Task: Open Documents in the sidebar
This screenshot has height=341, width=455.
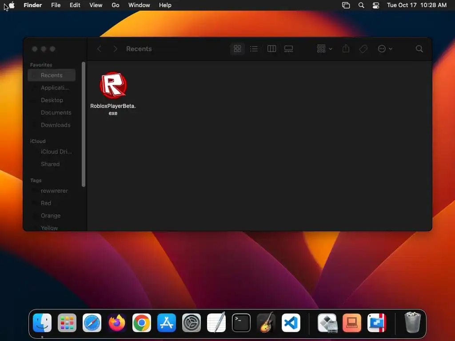Action: (x=52, y=112)
